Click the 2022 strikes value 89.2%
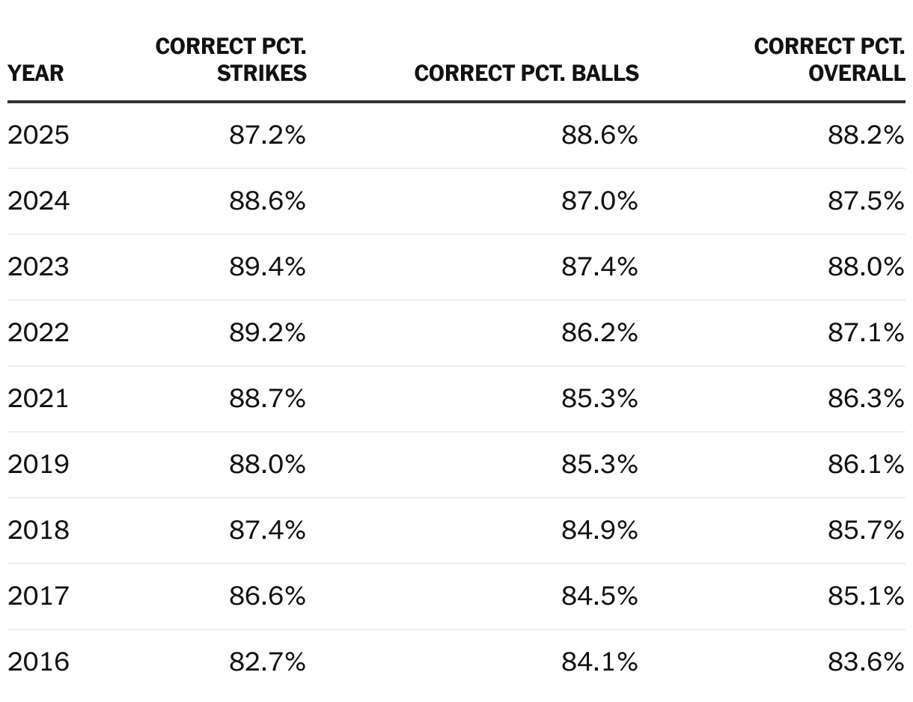 (267, 333)
